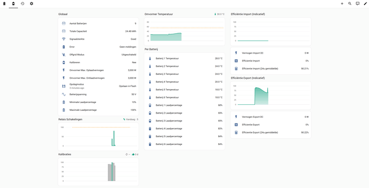Click the Efficiëntie Export chart
This screenshot has width=369, height=188.
point(271,95)
